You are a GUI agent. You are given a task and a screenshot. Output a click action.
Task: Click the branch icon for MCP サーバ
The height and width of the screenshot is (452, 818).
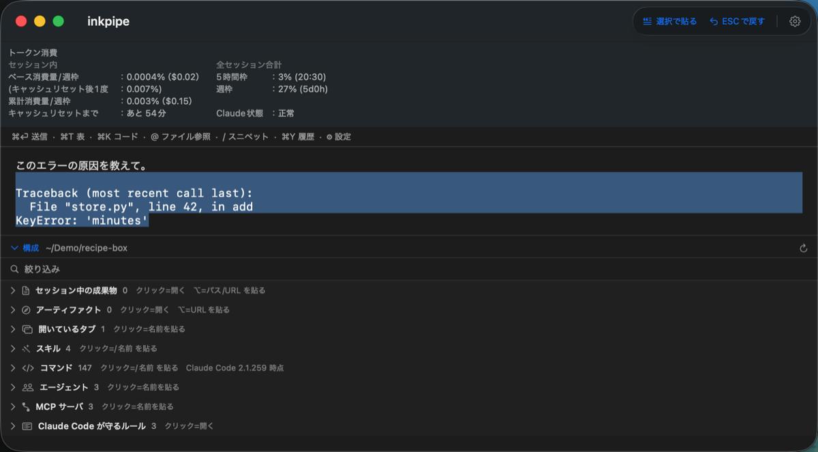pyautogui.click(x=26, y=407)
